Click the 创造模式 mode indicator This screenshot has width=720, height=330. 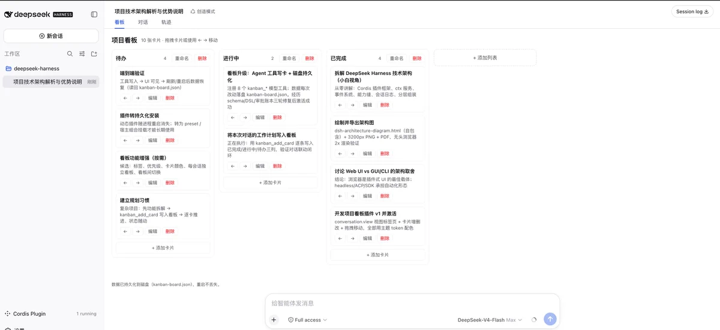click(203, 11)
